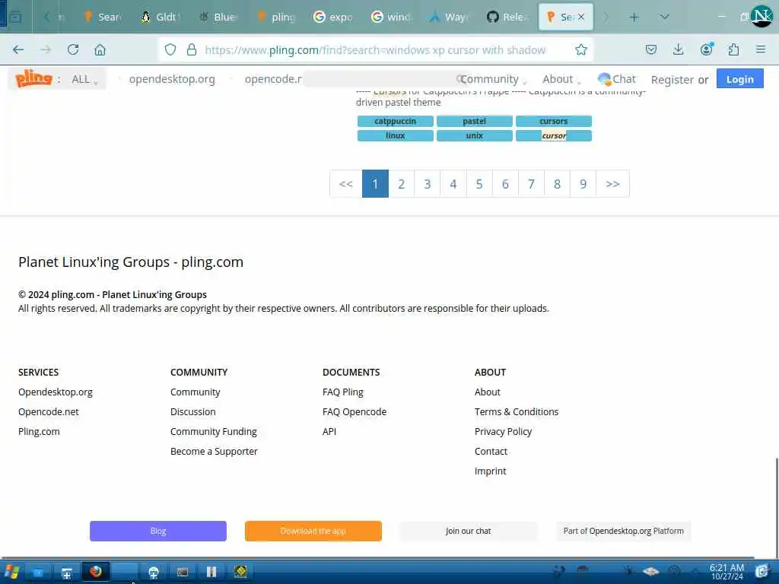Expand the ALL category dropdown
Viewport: 779px width, 584px height.
84,79
